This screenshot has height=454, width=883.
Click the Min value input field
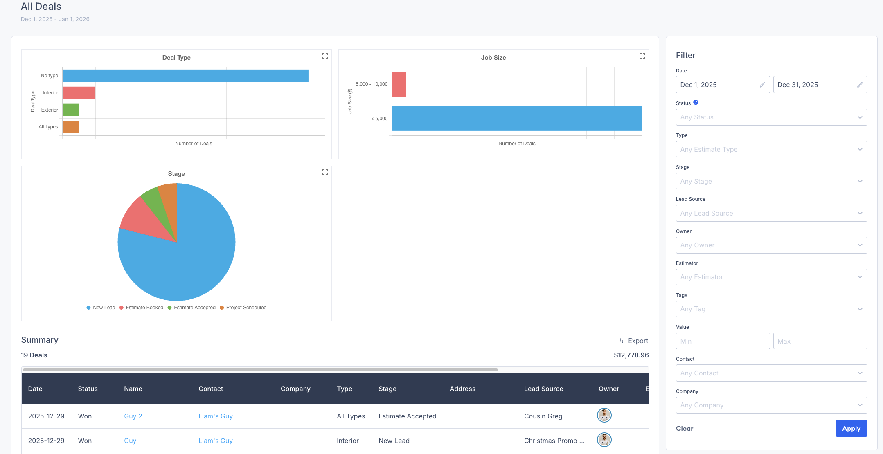[723, 341]
